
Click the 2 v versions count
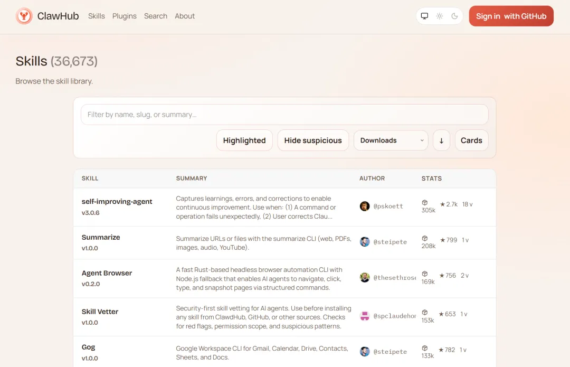click(464, 276)
